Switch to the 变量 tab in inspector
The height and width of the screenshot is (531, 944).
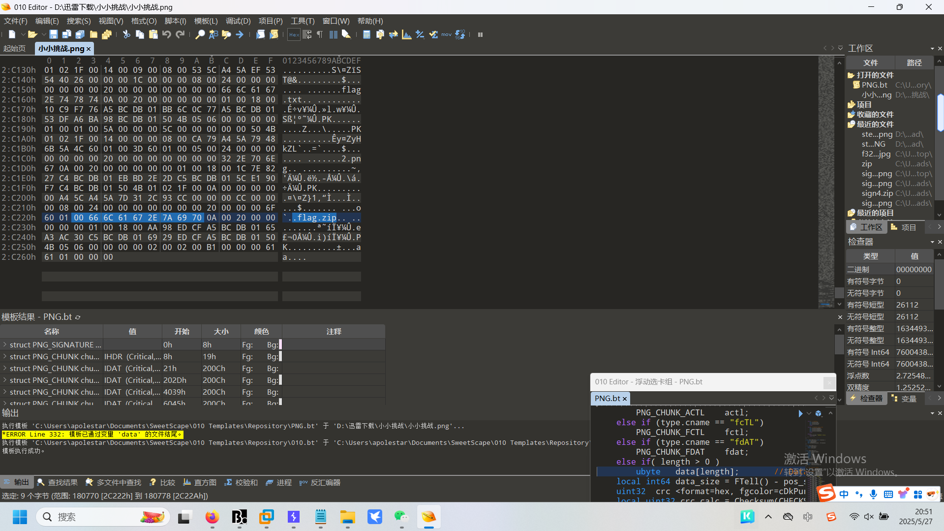coord(904,399)
